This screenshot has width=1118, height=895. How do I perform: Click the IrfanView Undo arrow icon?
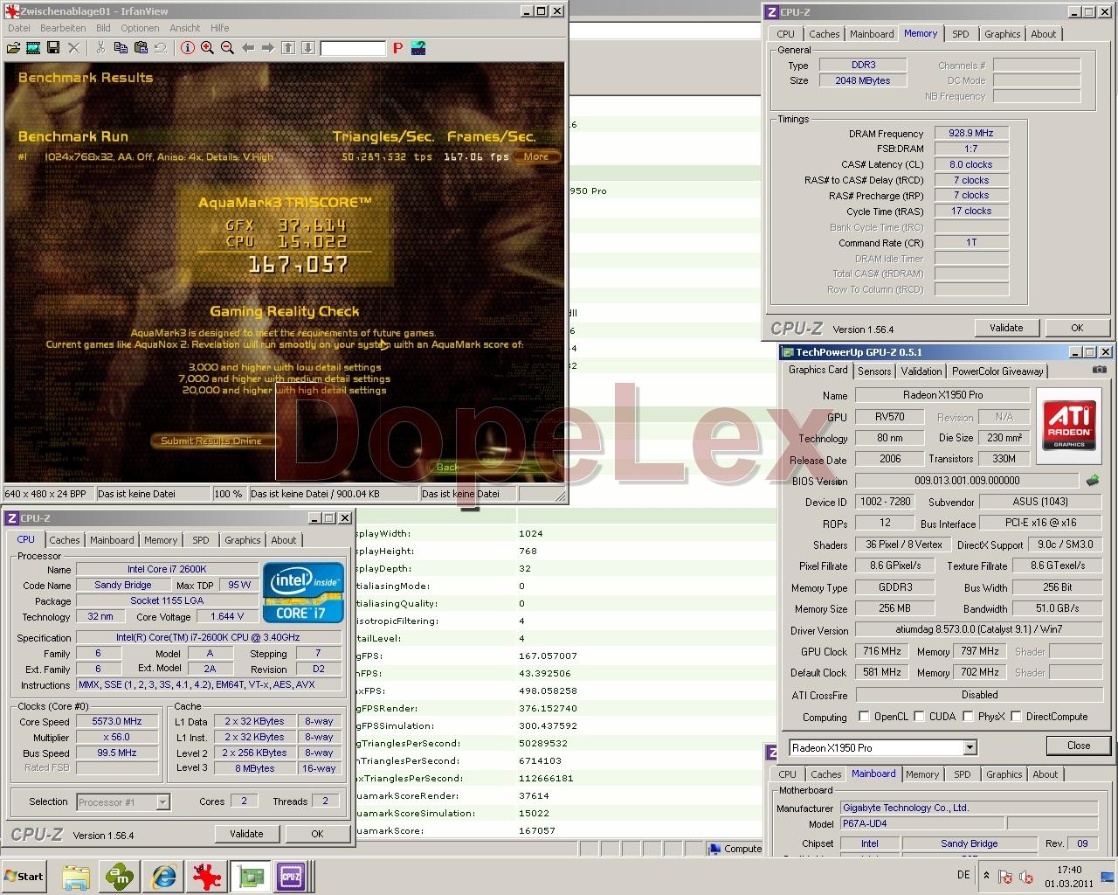tap(161, 48)
